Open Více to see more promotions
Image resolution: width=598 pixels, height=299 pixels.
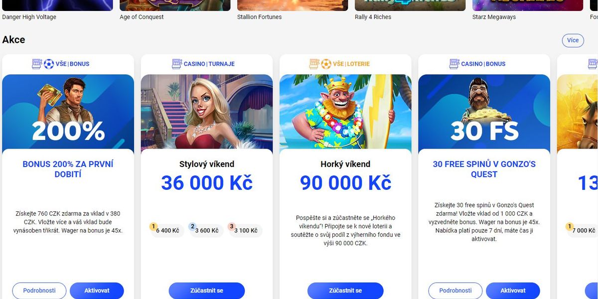573,40
